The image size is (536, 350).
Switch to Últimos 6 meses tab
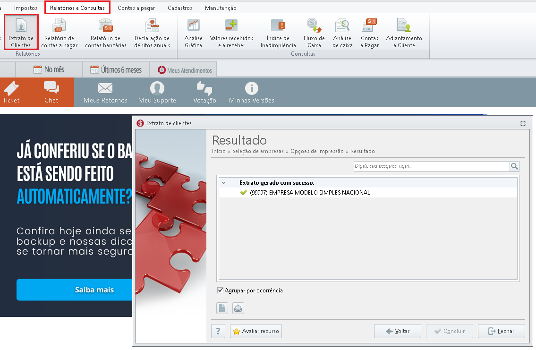click(x=116, y=70)
